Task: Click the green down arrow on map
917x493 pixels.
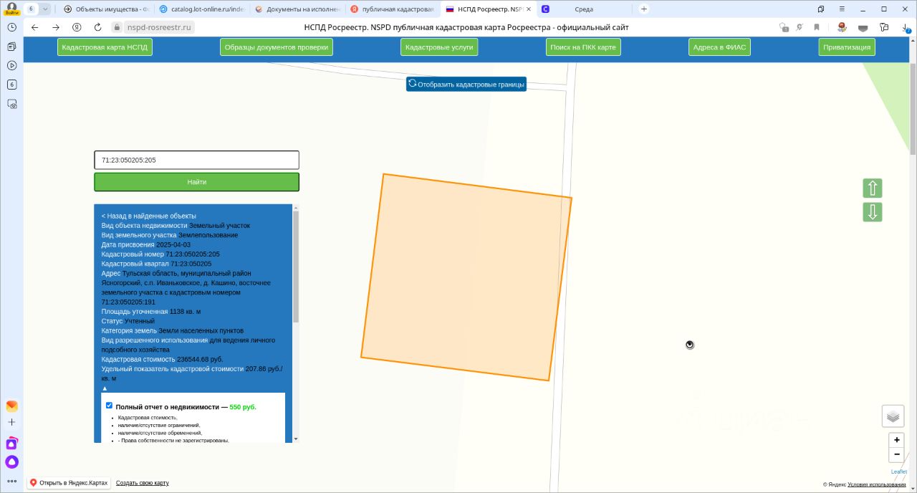Action: pyautogui.click(x=873, y=212)
